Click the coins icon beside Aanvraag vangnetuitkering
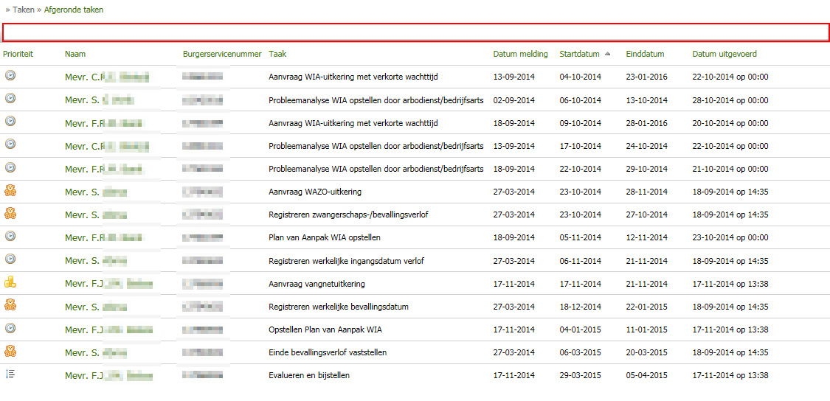Screen dimensions: 830x401 coord(10,282)
